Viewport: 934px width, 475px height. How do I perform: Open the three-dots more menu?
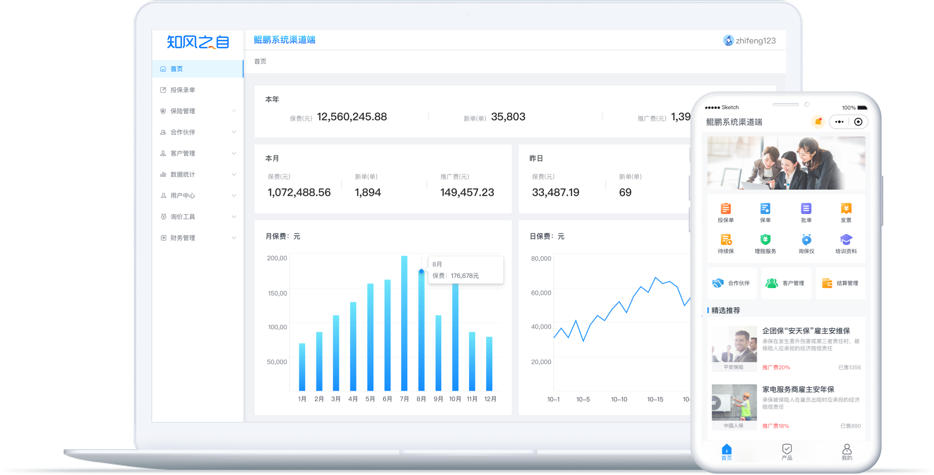[x=839, y=122]
